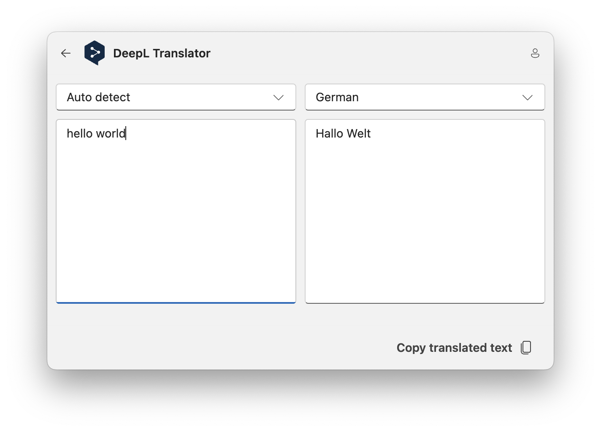Open the Auto detect source language dropdown
This screenshot has height=432, width=601.
(x=176, y=97)
